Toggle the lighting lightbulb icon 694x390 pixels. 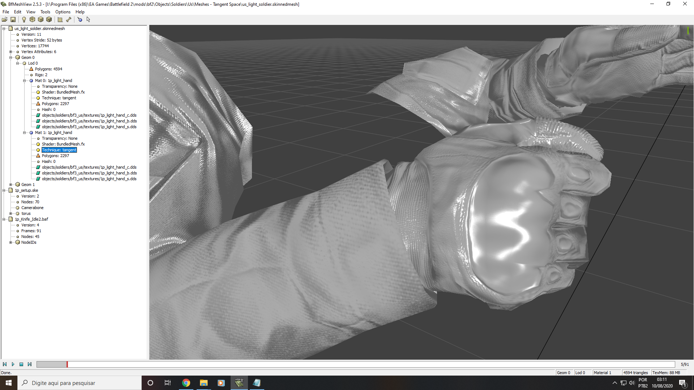pyautogui.click(x=24, y=19)
